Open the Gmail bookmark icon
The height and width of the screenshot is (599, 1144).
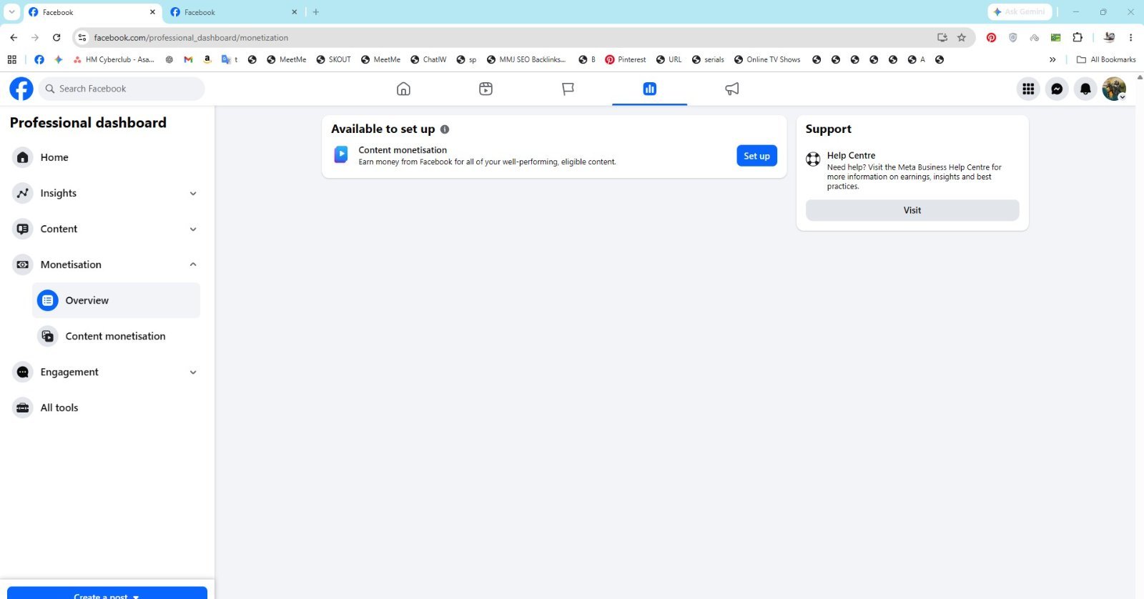(x=188, y=59)
